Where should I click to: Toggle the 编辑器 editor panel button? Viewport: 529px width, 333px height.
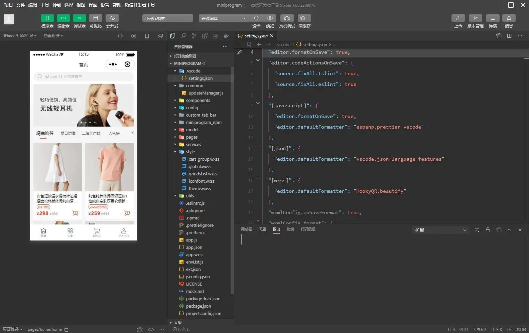(63, 18)
